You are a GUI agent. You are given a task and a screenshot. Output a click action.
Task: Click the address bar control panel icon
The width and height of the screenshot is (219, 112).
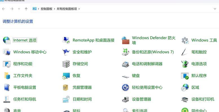[34, 9]
